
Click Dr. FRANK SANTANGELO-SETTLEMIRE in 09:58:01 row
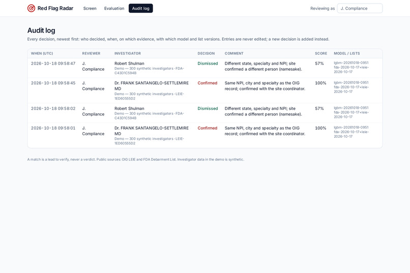tap(152, 131)
